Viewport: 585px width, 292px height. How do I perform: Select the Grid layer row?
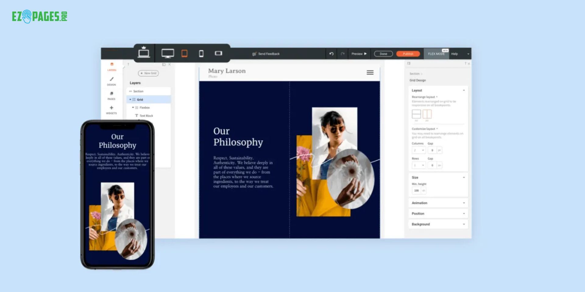[148, 99]
